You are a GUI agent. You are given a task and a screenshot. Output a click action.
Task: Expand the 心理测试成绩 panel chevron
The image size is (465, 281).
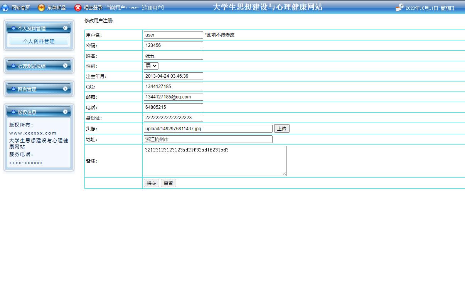coord(65,65)
